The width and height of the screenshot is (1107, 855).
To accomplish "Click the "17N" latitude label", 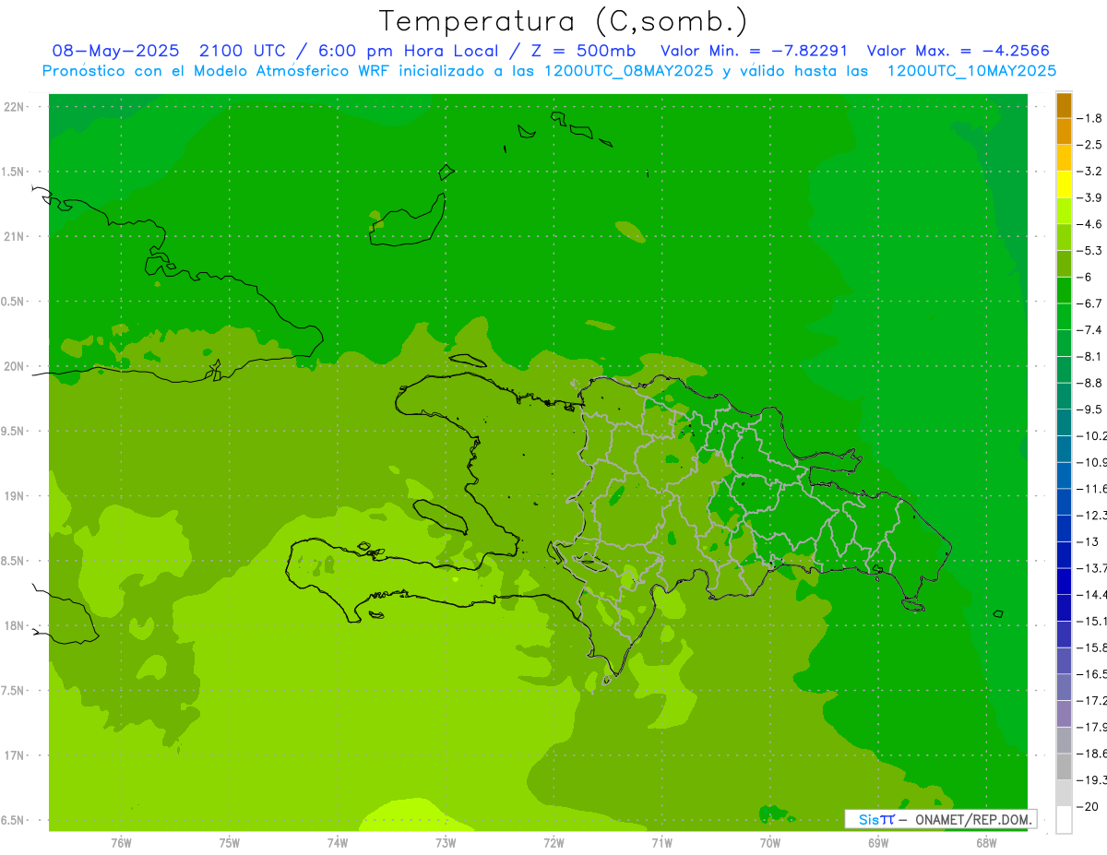I will click(x=14, y=755).
